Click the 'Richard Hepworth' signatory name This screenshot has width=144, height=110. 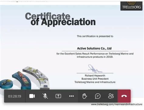(x=95, y=75)
